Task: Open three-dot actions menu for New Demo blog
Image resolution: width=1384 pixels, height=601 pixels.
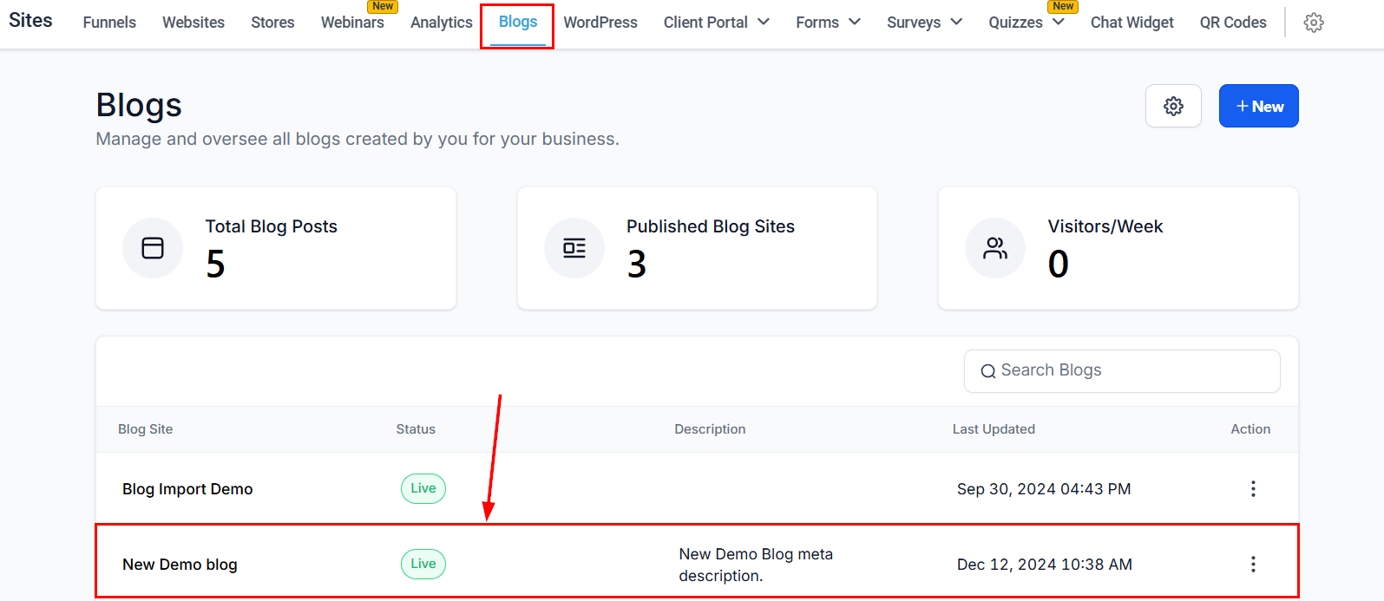Action: click(x=1253, y=565)
